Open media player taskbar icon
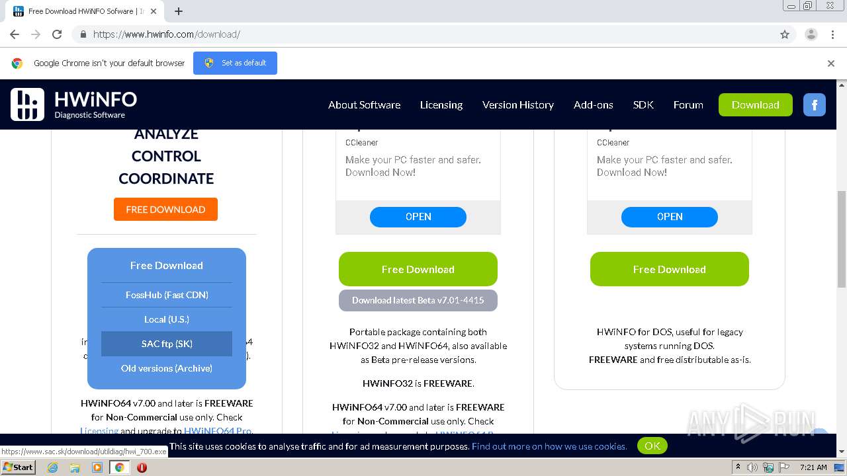Image resolution: width=847 pixels, height=476 pixels. pyautogui.click(x=97, y=467)
